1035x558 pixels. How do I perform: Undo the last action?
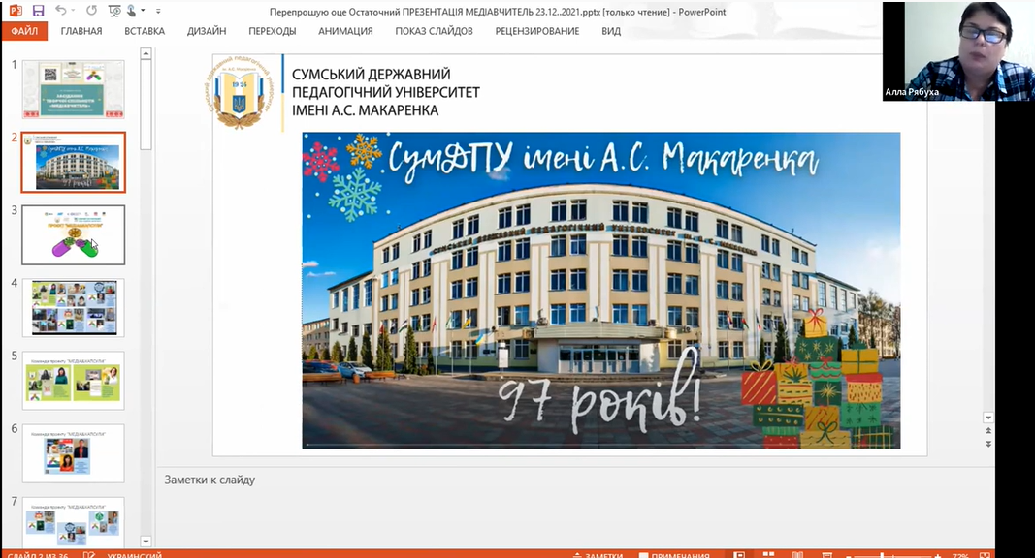pyautogui.click(x=61, y=11)
